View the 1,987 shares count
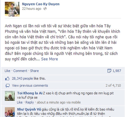This screenshot has width=125, height=117. (x=117, y=71)
